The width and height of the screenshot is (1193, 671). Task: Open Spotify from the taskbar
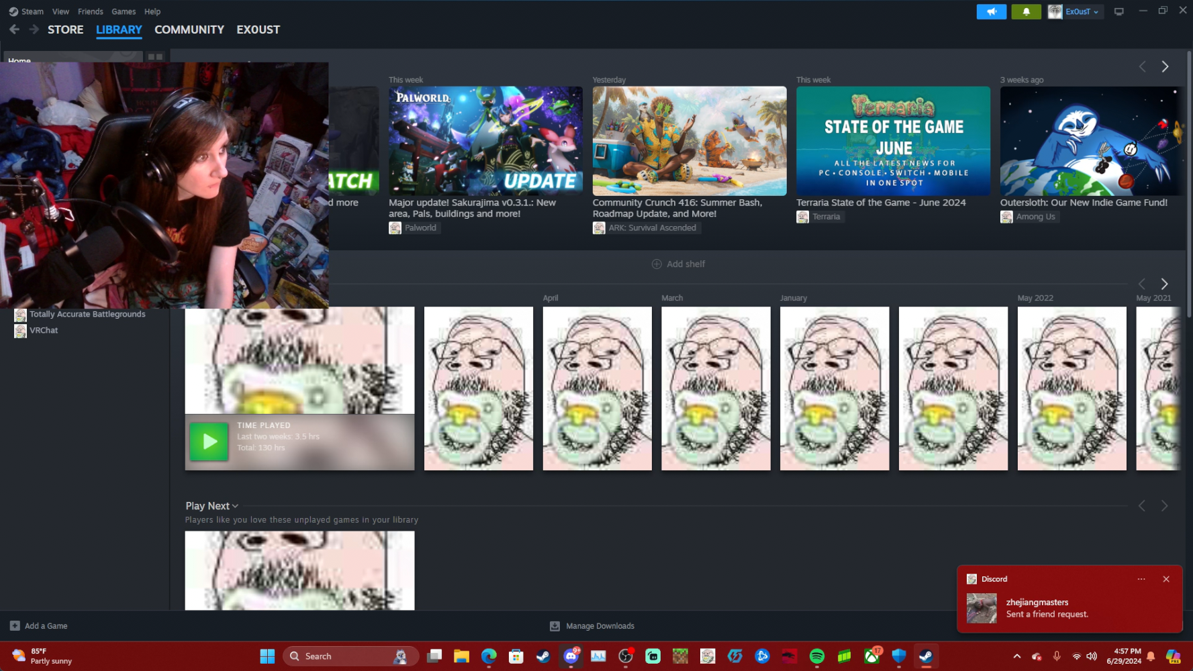[x=816, y=656]
